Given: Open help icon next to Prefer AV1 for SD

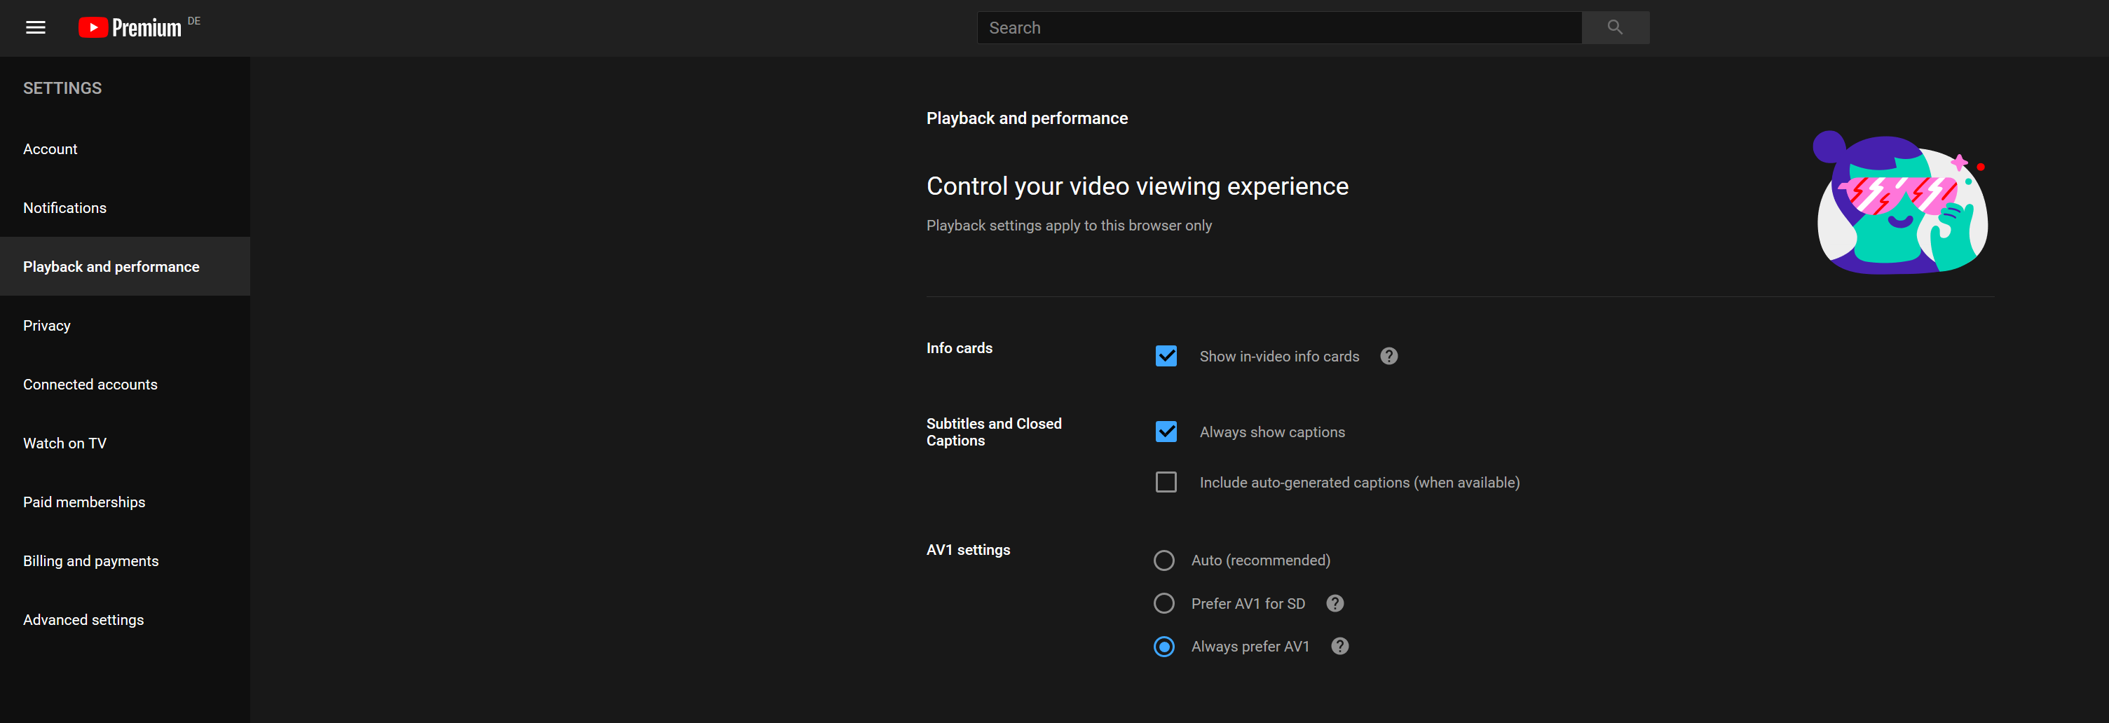Looking at the screenshot, I should [1335, 603].
